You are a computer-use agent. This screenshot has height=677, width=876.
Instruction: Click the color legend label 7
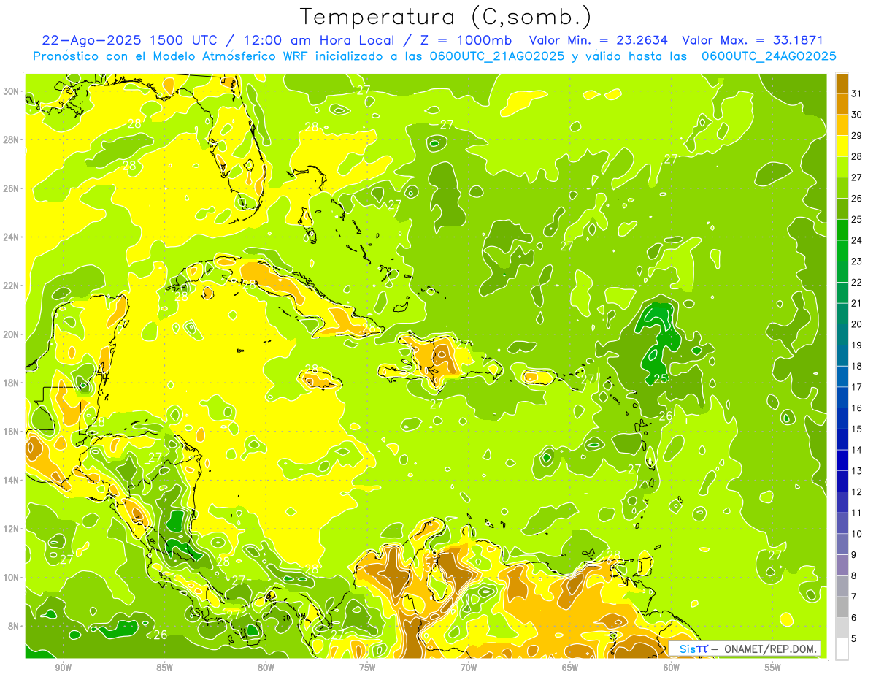[854, 597]
